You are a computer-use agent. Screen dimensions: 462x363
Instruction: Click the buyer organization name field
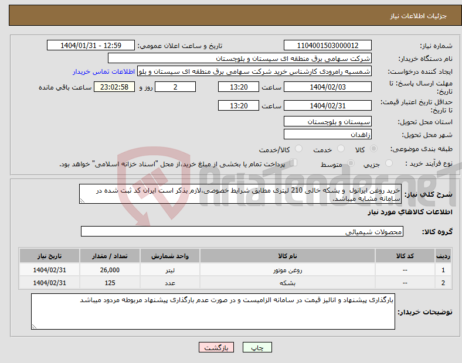tap(240, 58)
